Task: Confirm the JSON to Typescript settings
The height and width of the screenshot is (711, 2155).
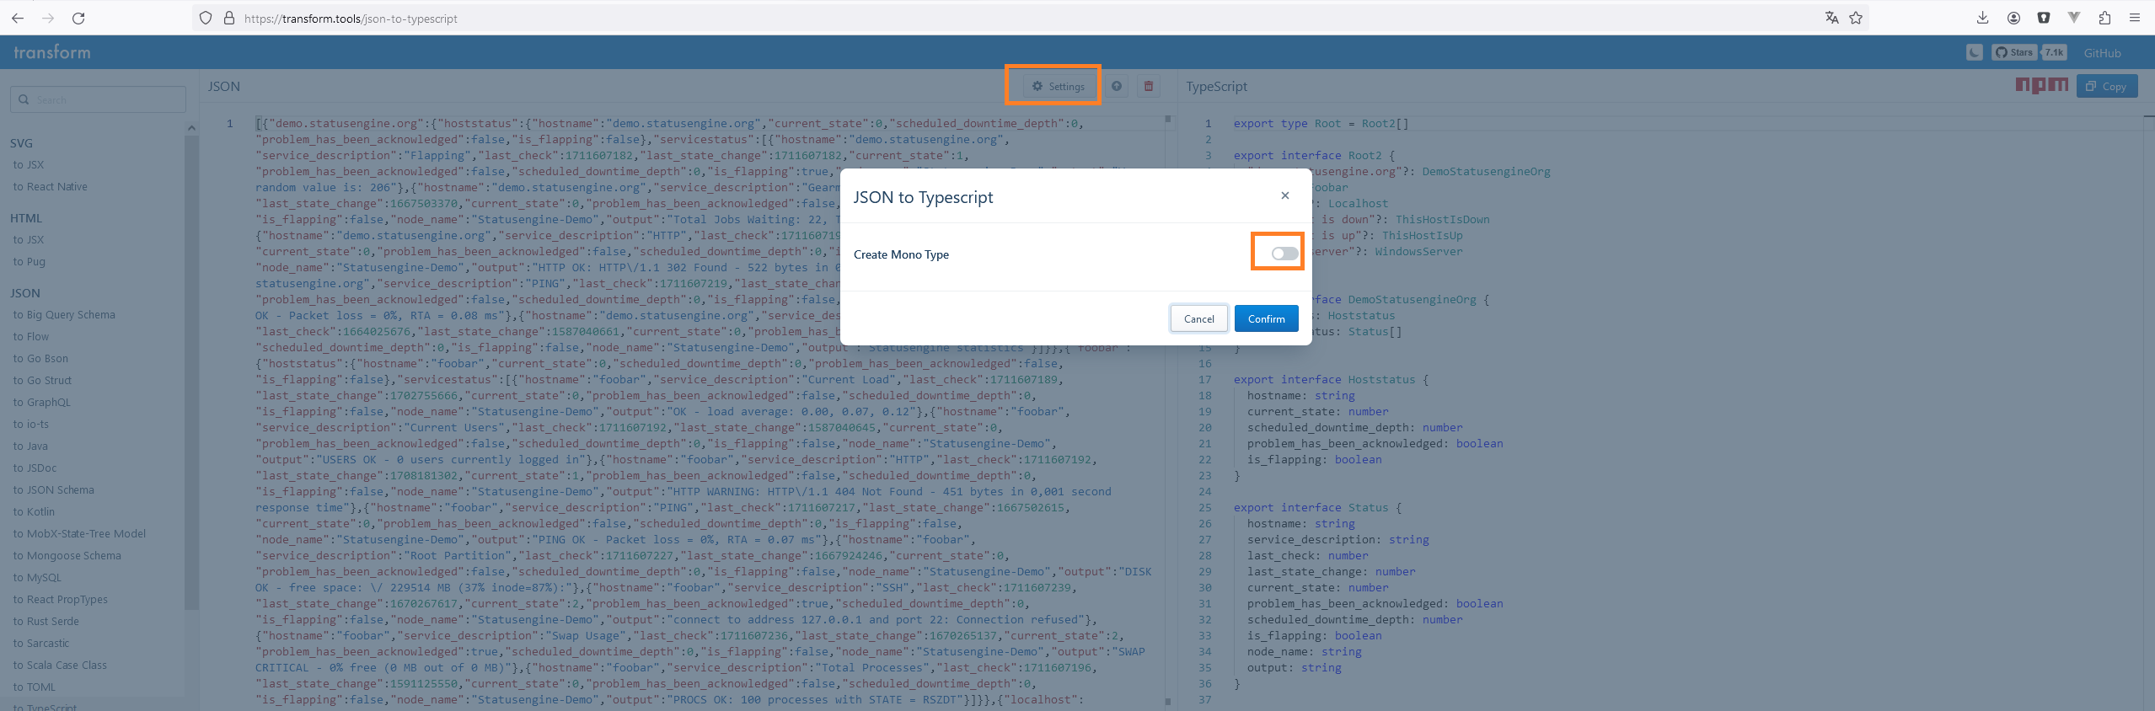Action: tap(1266, 318)
